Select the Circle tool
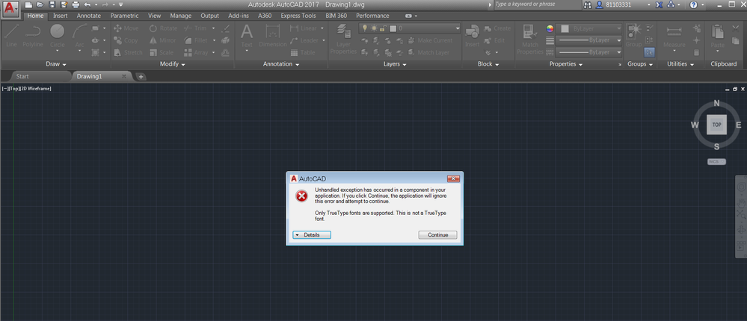The image size is (747, 321). pos(57,36)
